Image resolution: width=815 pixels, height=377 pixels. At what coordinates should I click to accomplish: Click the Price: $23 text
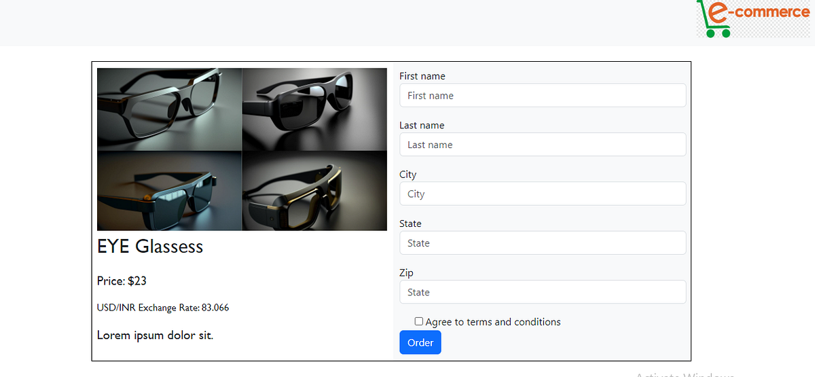122,281
